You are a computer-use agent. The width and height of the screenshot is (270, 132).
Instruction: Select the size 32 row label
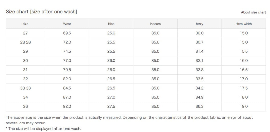coord(25,79)
